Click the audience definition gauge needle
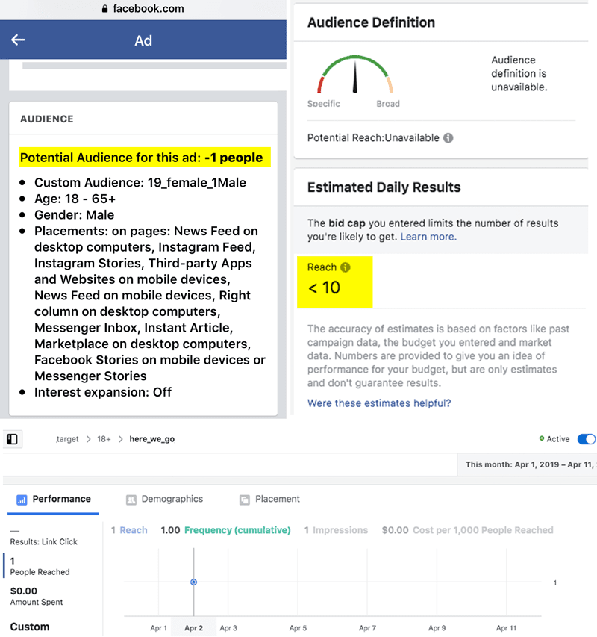Image resolution: width=597 pixels, height=637 pixels. coord(355,77)
